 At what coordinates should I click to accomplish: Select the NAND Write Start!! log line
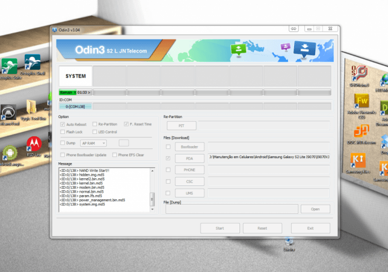[x=85, y=170]
